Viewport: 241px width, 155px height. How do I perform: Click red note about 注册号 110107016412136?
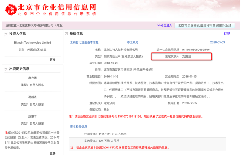[x=136, y=117]
